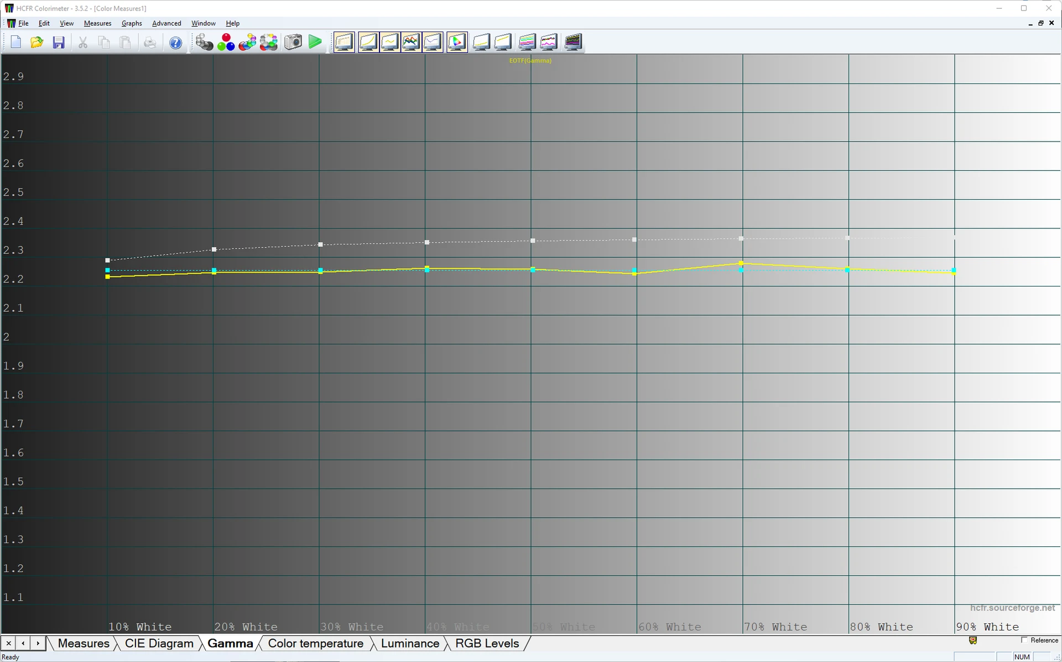
Task: Toggle the CIE diagram view monitor icon
Action: (457, 42)
